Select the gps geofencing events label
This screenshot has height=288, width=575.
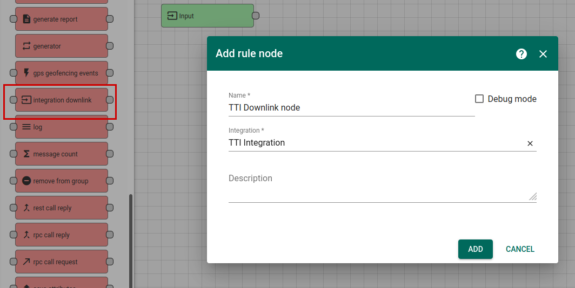pyautogui.click(x=65, y=73)
